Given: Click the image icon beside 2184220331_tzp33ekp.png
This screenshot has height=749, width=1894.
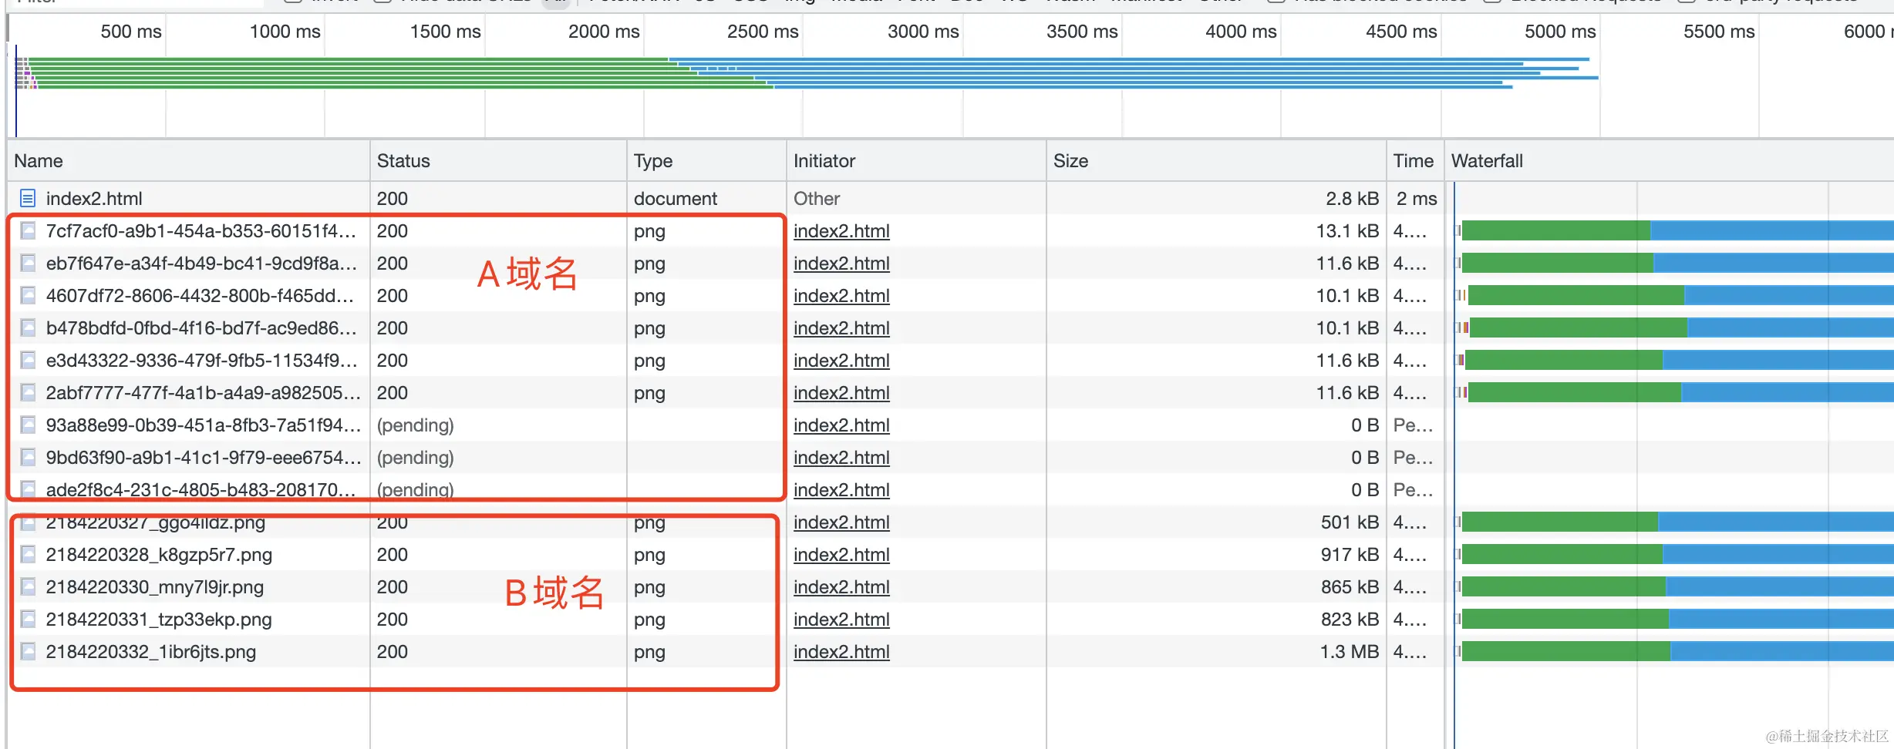Looking at the screenshot, I should tap(28, 620).
